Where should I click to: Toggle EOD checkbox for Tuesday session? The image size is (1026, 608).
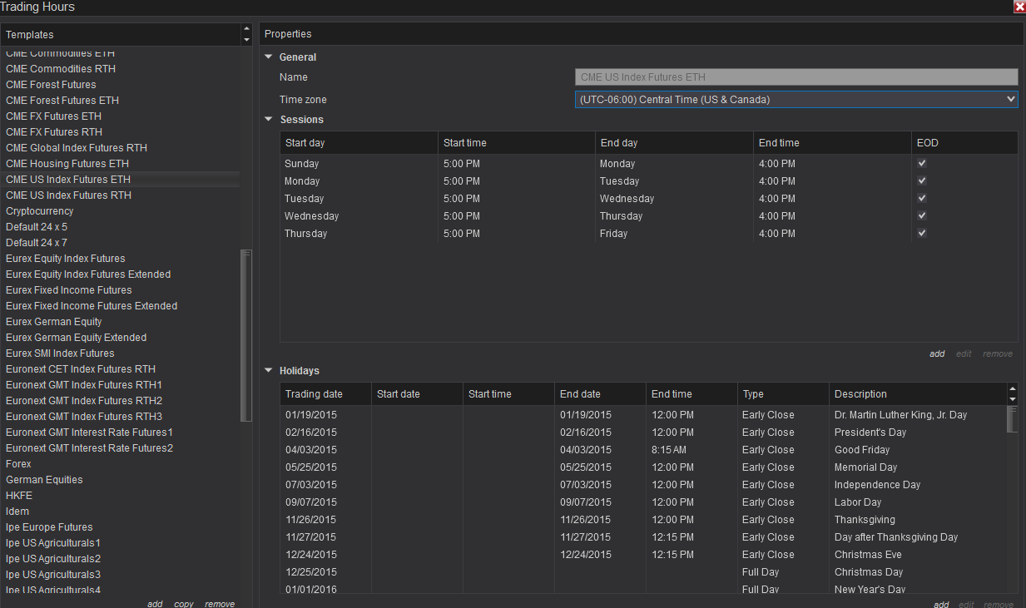tap(922, 199)
